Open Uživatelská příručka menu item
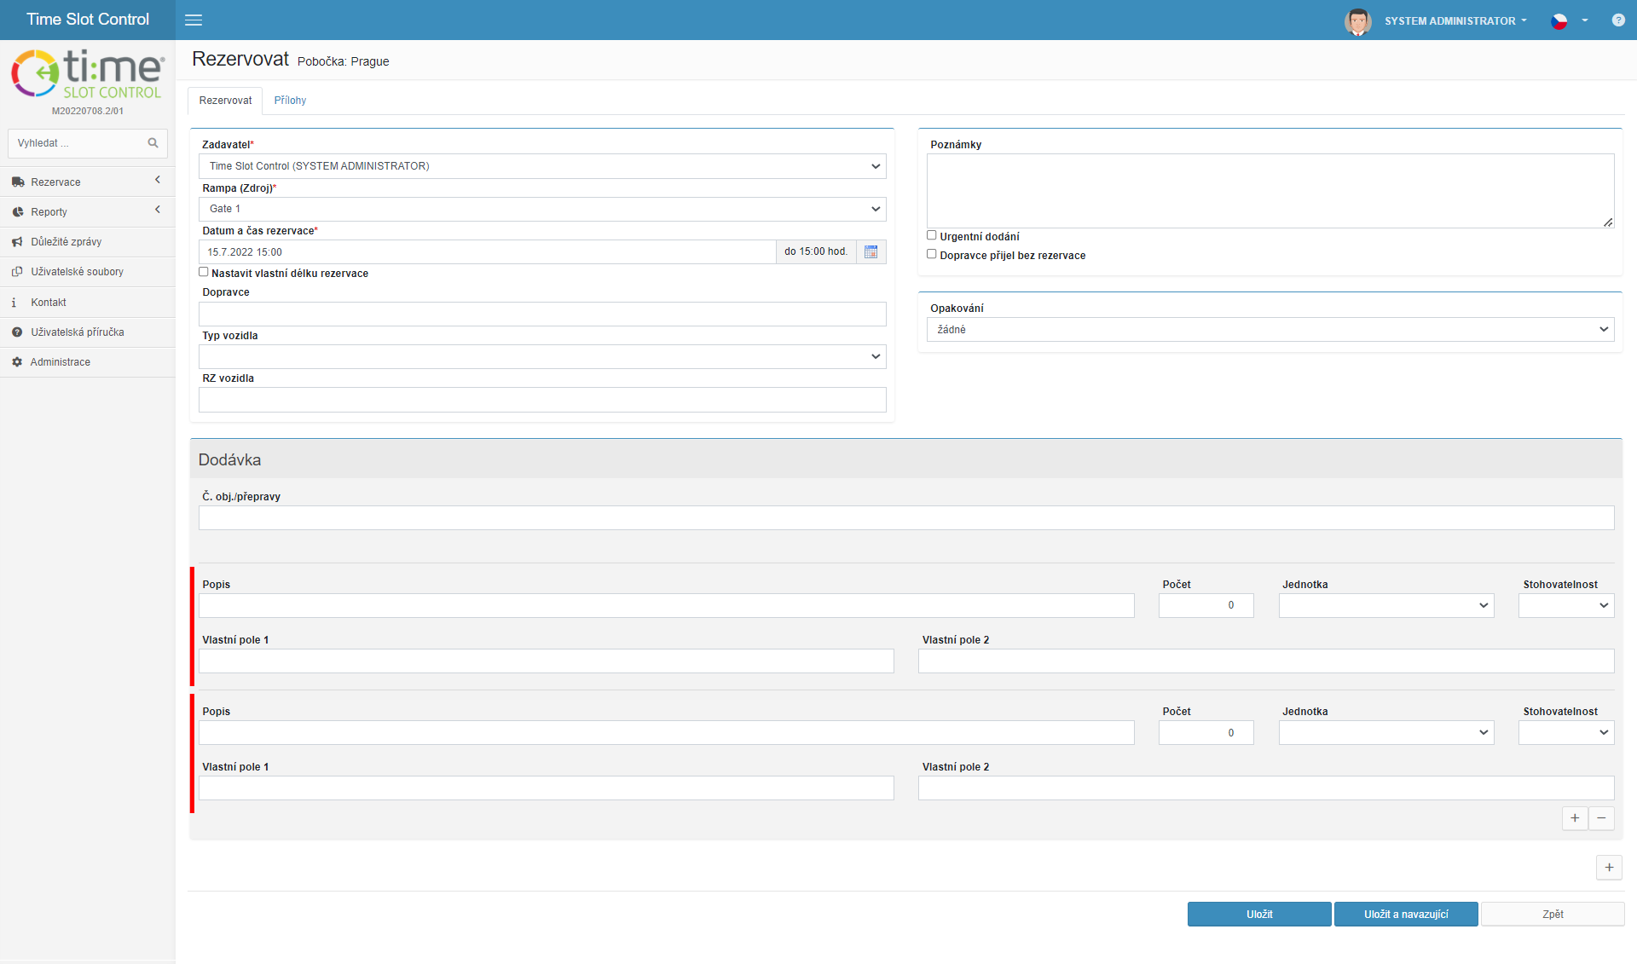The width and height of the screenshot is (1637, 964). (88, 332)
